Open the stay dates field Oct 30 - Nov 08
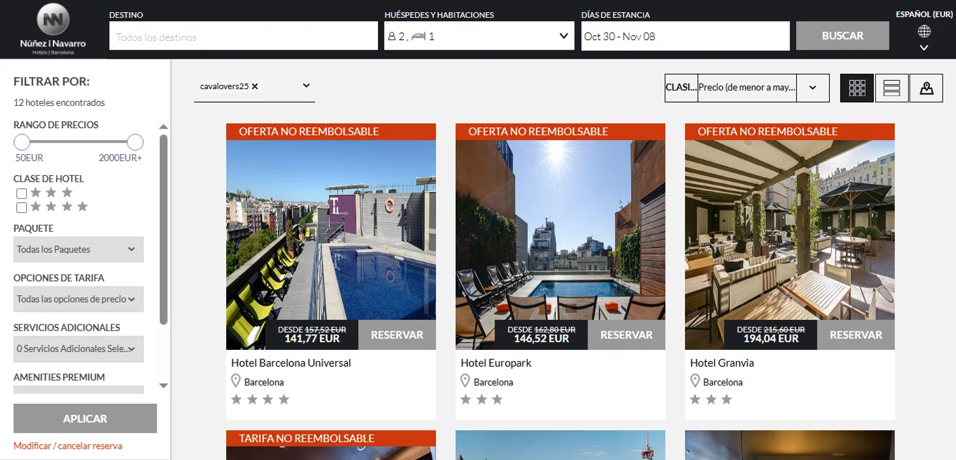Screen dimensions: 956x460 [x=685, y=36]
